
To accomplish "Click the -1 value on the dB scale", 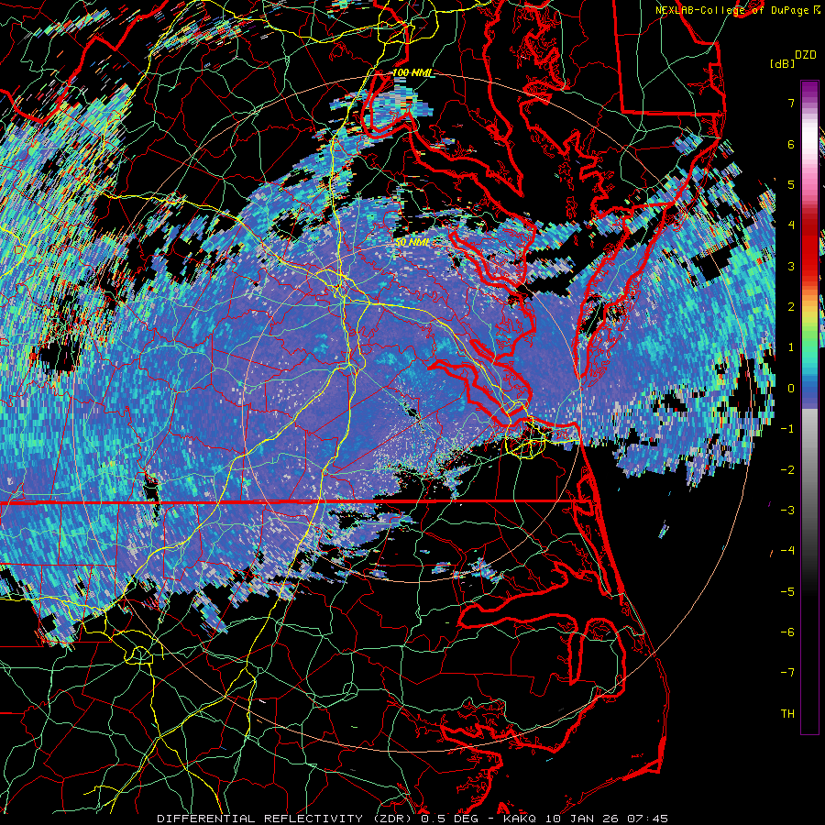I will click(x=787, y=429).
